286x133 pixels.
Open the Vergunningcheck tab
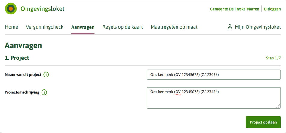[x=45, y=27]
